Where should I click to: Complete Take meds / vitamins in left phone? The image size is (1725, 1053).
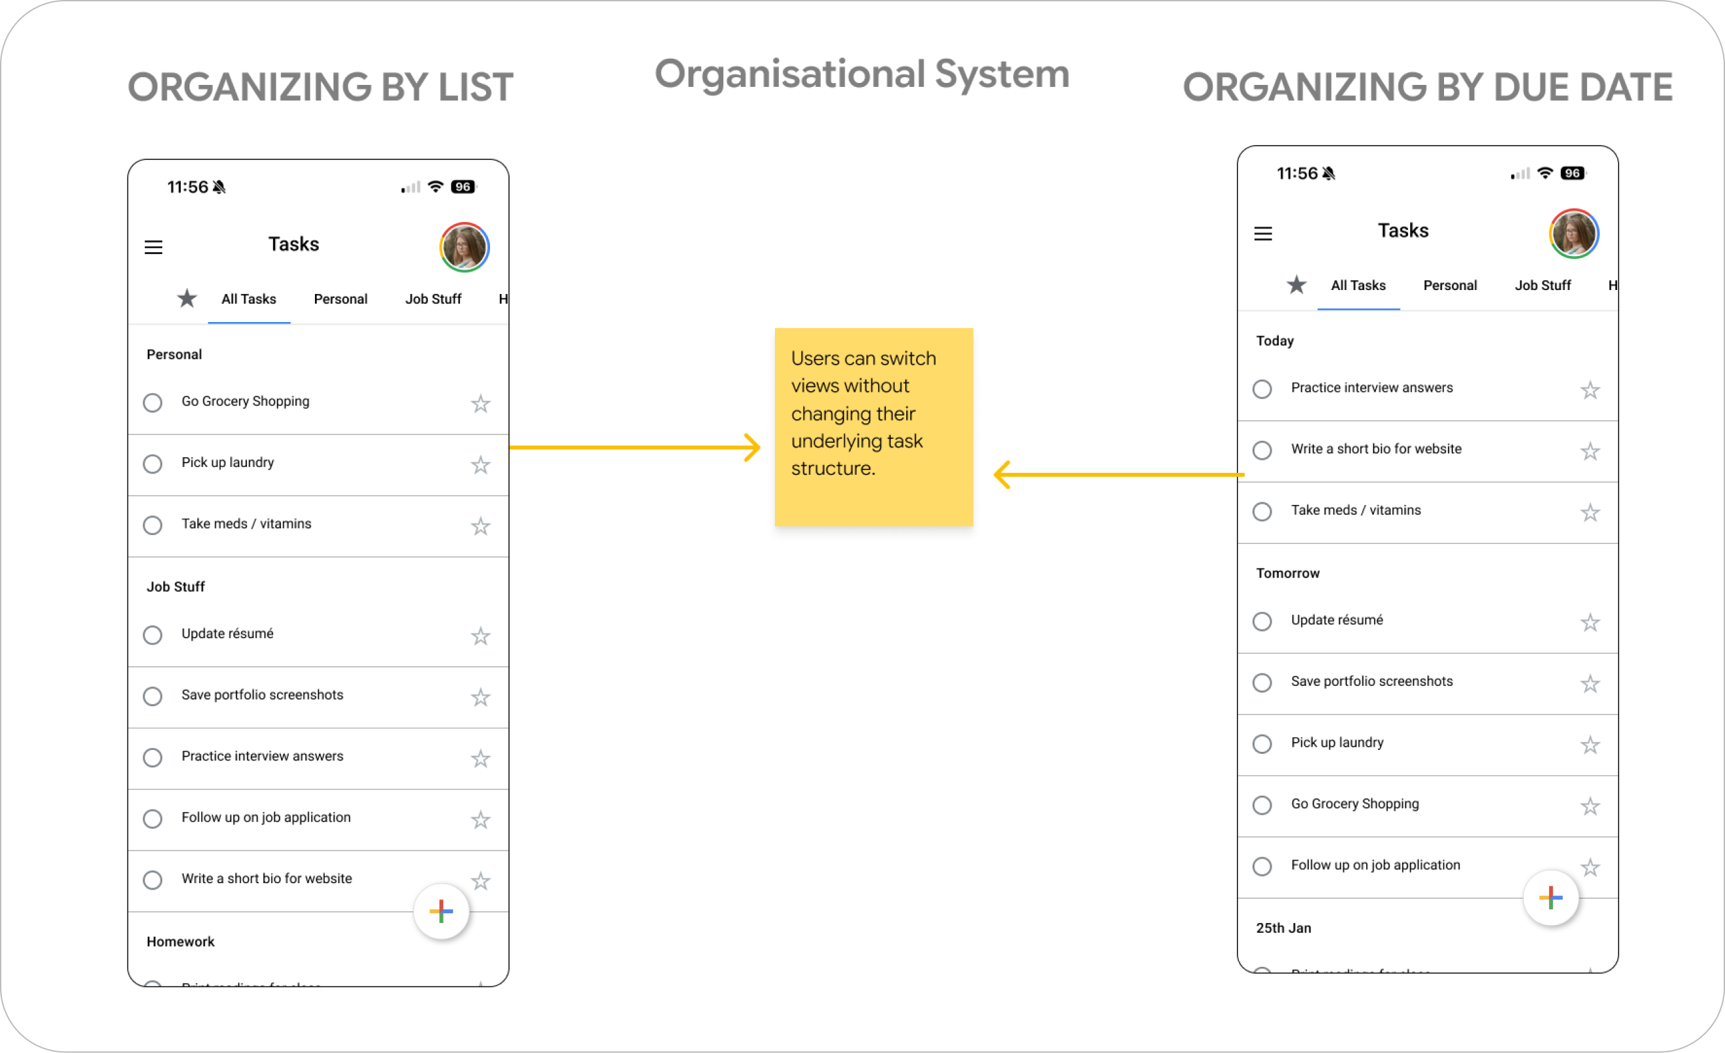[153, 525]
